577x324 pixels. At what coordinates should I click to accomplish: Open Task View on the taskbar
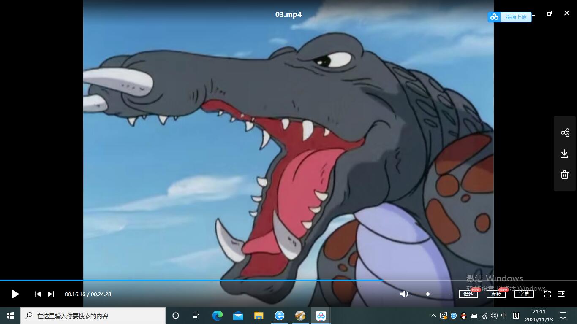(x=196, y=316)
